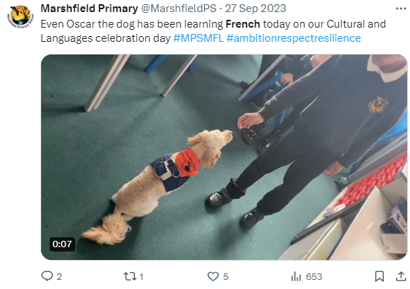The image size is (410, 289).
Task: Click the tweet text about learning French
Action: pos(213,31)
